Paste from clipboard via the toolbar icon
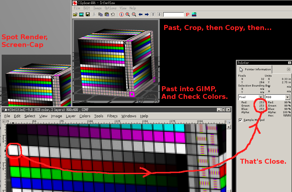The image size is (292, 192). tap(107, 15)
